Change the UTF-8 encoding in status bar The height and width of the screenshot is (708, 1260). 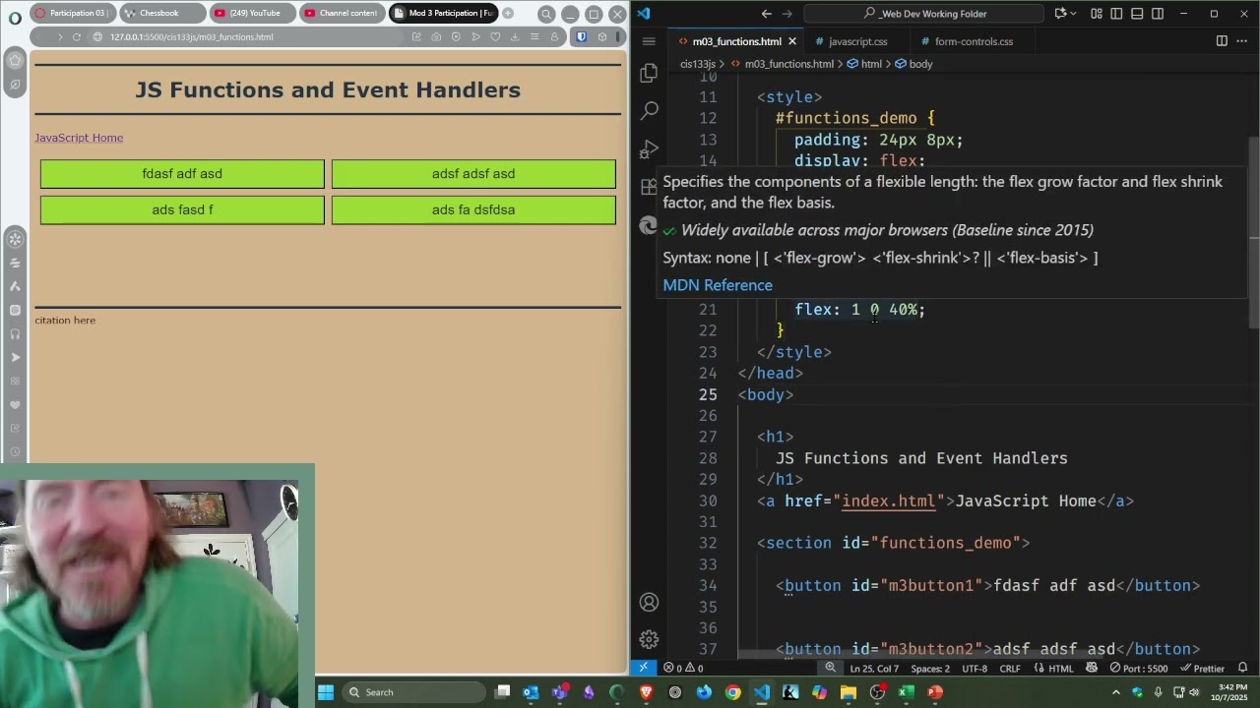pyautogui.click(x=975, y=668)
